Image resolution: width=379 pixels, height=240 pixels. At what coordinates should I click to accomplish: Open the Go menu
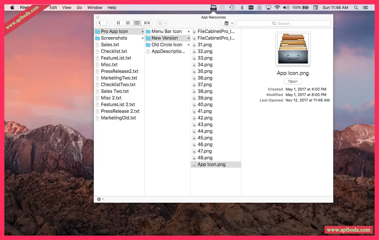pos(79,8)
